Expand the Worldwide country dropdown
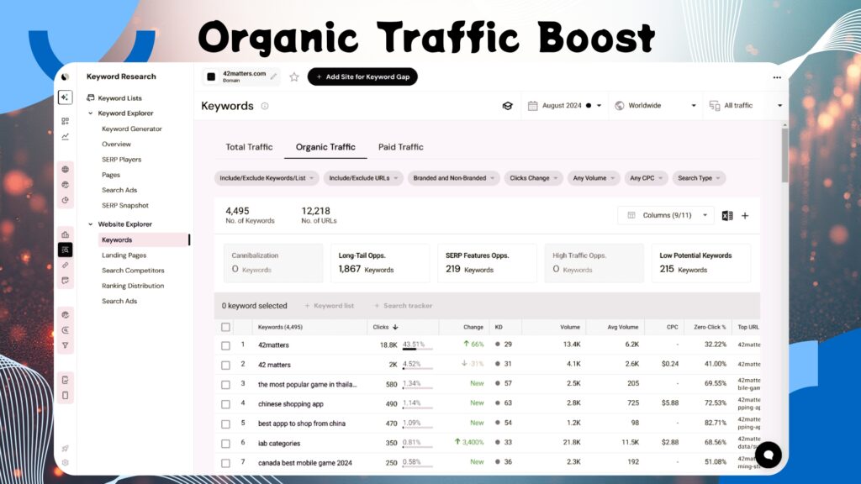The height and width of the screenshot is (484, 861). pyautogui.click(x=656, y=106)
